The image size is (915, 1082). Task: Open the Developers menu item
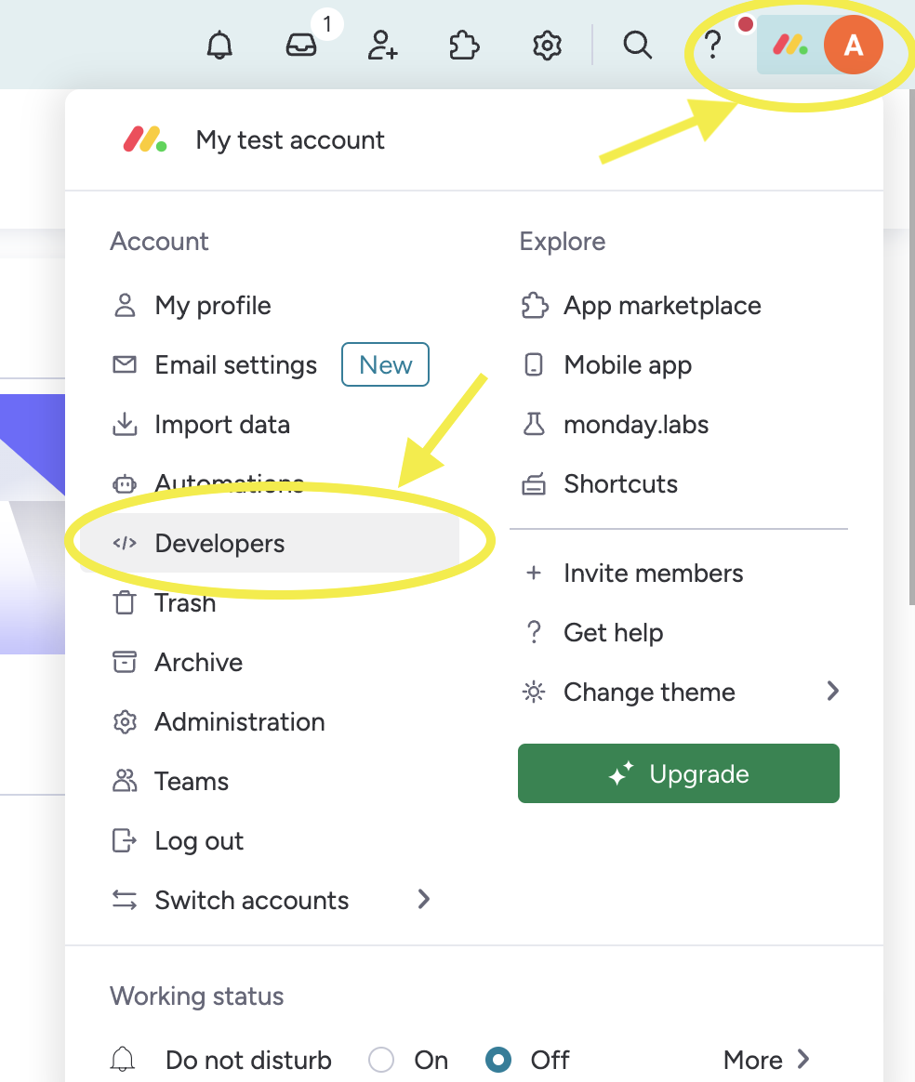point(219,544)
